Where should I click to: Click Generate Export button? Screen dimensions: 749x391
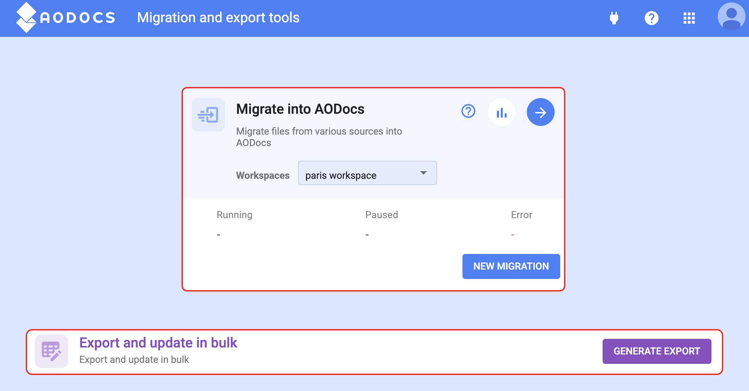click(657, 351)
